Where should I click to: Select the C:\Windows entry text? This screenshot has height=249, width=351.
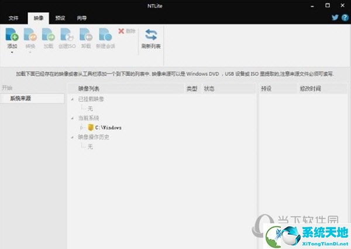point(108,128)
